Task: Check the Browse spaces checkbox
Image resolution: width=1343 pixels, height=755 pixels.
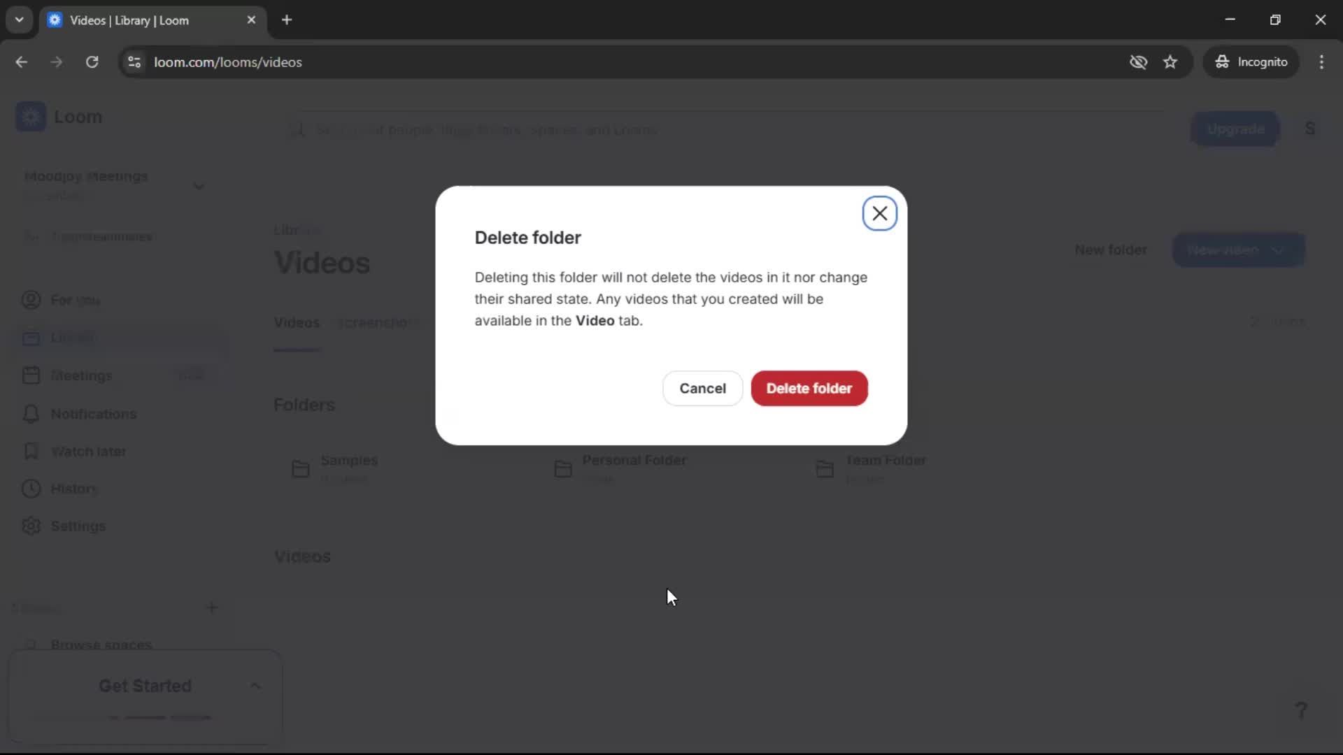Action: pyautogui.click(x=30, y=645)
